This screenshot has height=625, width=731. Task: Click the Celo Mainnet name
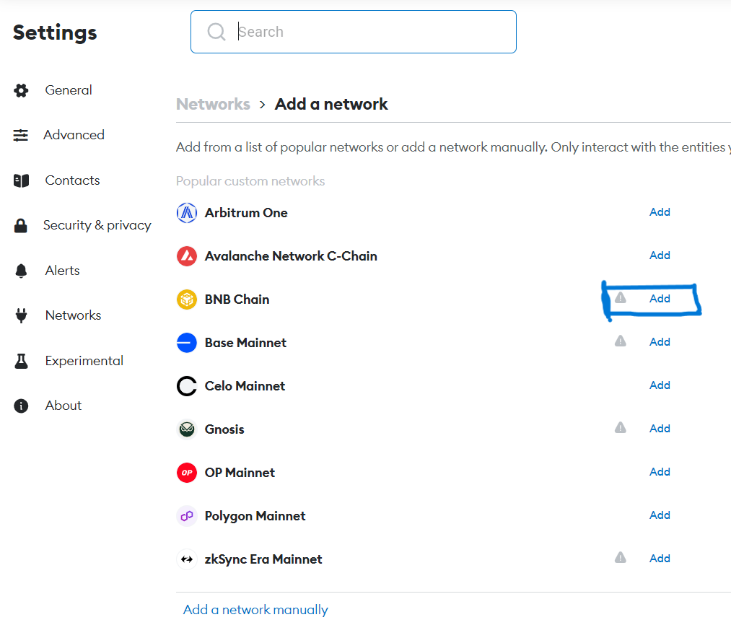pos(245,386)
